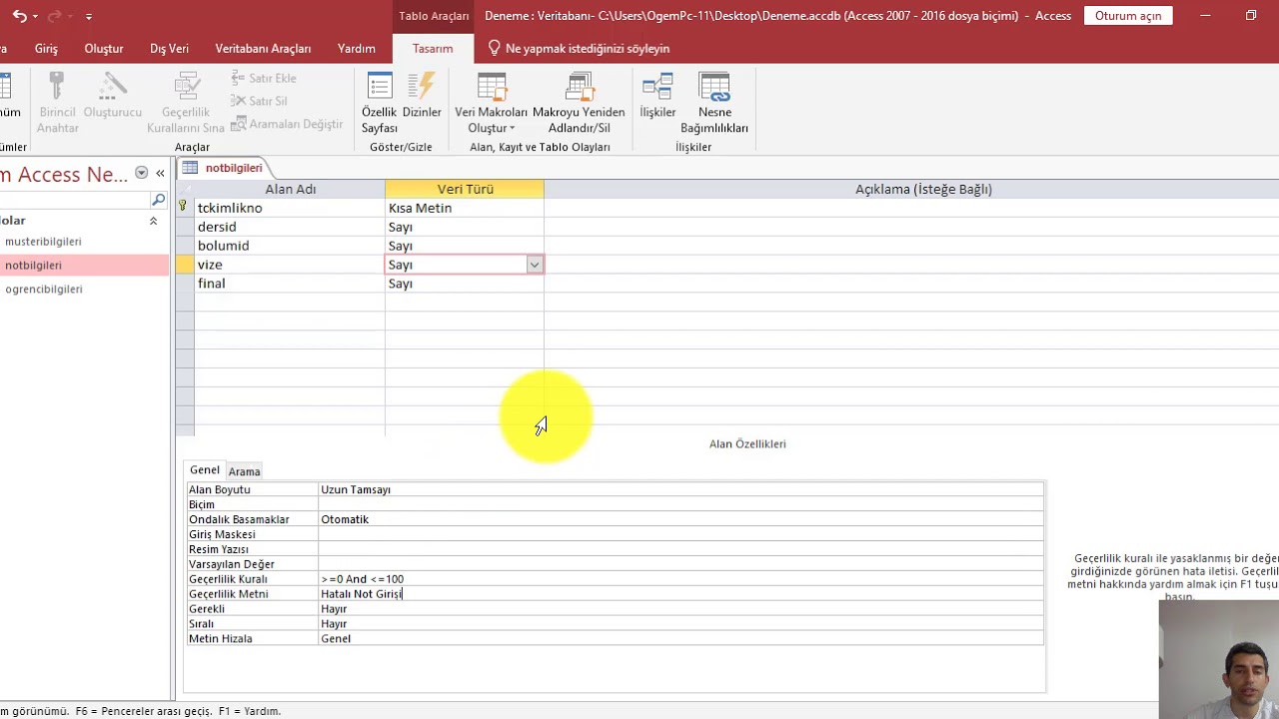1279x719 pixels.
Task: Click Metin Hizala value Genel
Action: pyautogui.click(x=680, y=639)
